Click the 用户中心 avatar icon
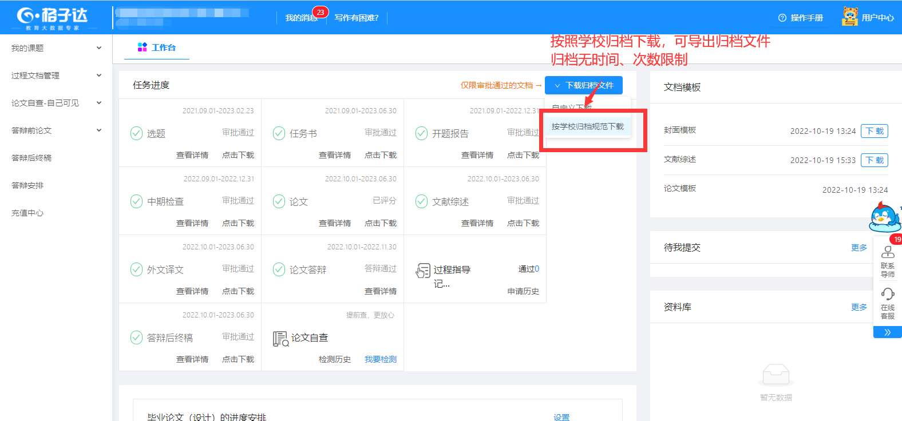 click(x=850, y=17)
